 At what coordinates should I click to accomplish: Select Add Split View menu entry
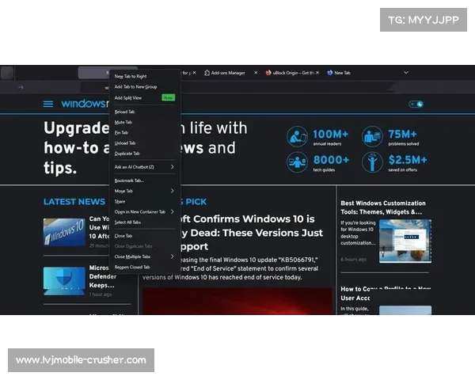(128, 97)
